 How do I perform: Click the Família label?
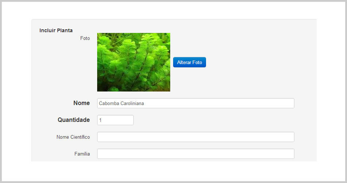click(82, 154)
